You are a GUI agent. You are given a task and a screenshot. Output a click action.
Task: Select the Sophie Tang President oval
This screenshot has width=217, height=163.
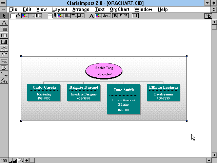[x=104, y=71]
